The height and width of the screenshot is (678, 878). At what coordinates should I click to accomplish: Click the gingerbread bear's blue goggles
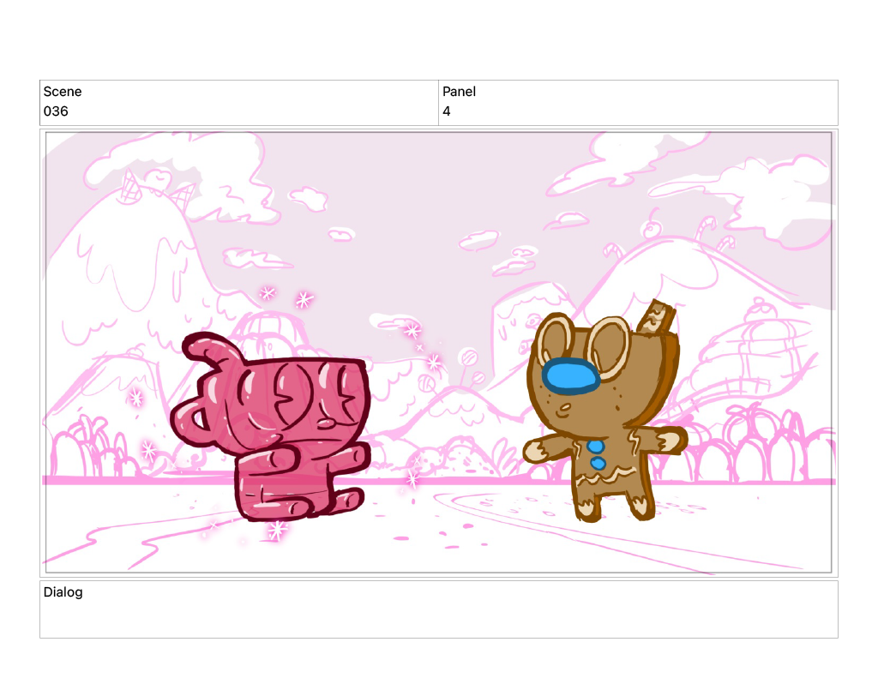[x=571, y=376]
